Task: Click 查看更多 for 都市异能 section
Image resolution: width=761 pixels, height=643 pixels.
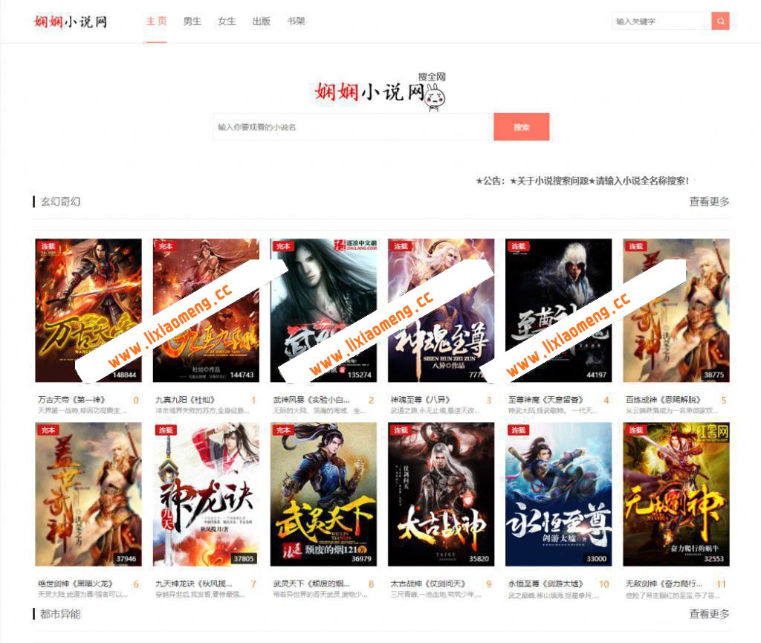Action: pyautogui.click(x=709, y=614)
